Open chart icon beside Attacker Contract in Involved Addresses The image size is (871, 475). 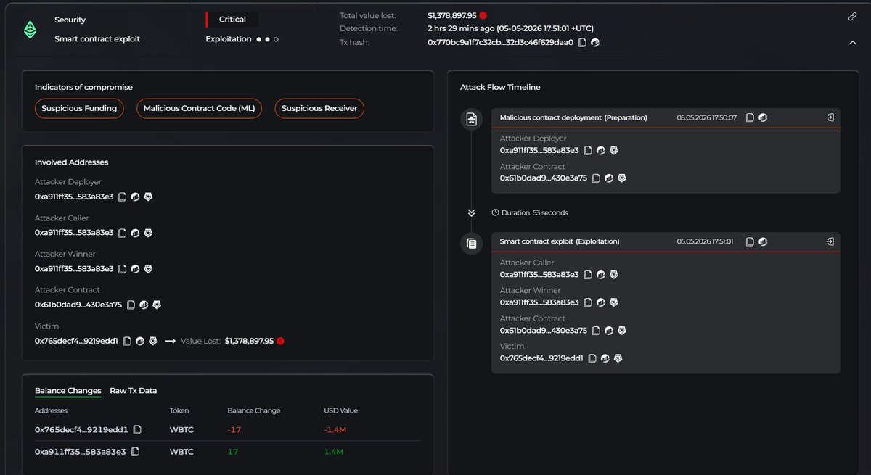[144, 305]
